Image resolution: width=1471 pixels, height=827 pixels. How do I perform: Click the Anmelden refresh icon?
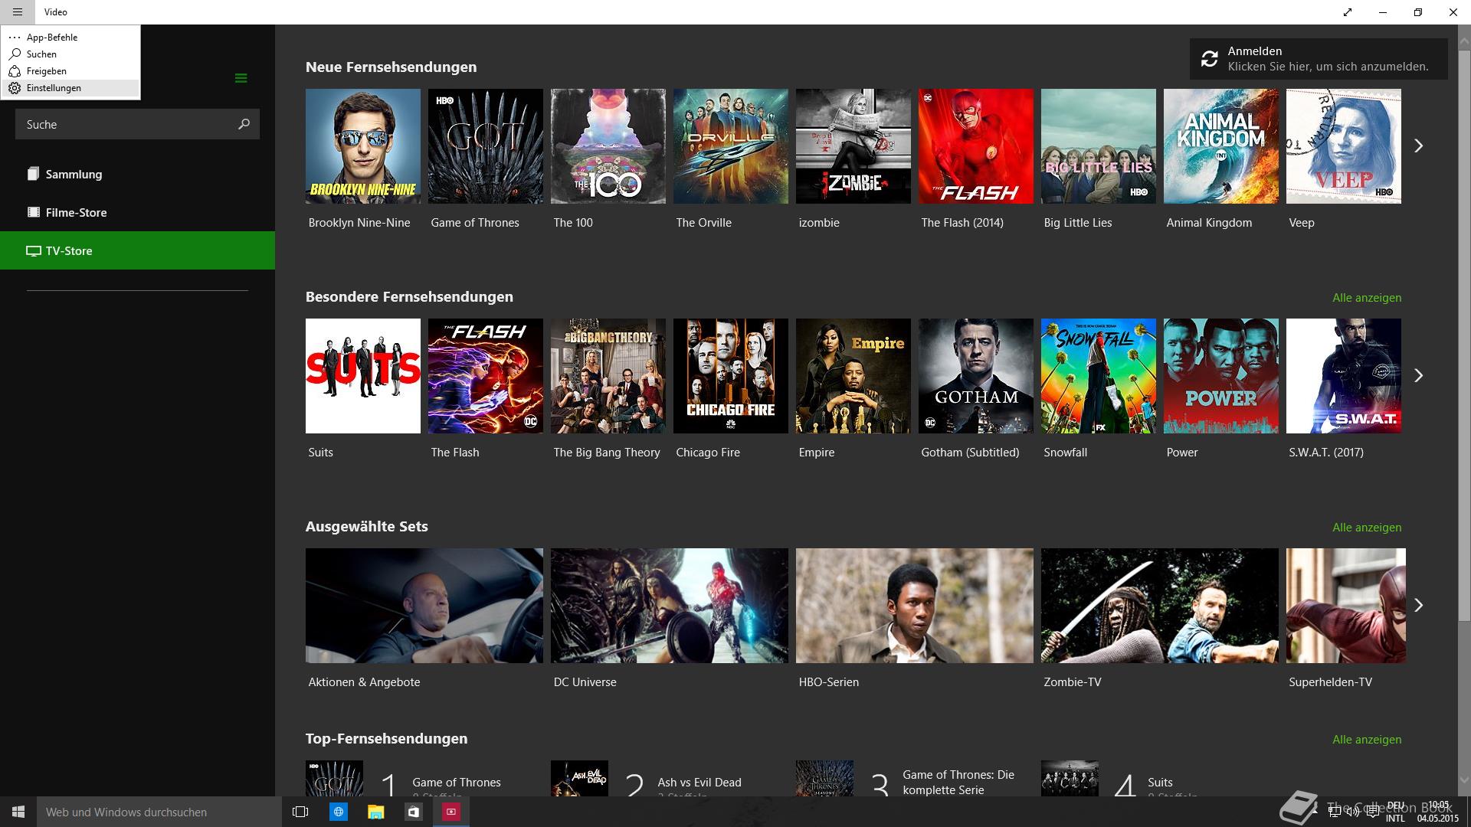1209,59
